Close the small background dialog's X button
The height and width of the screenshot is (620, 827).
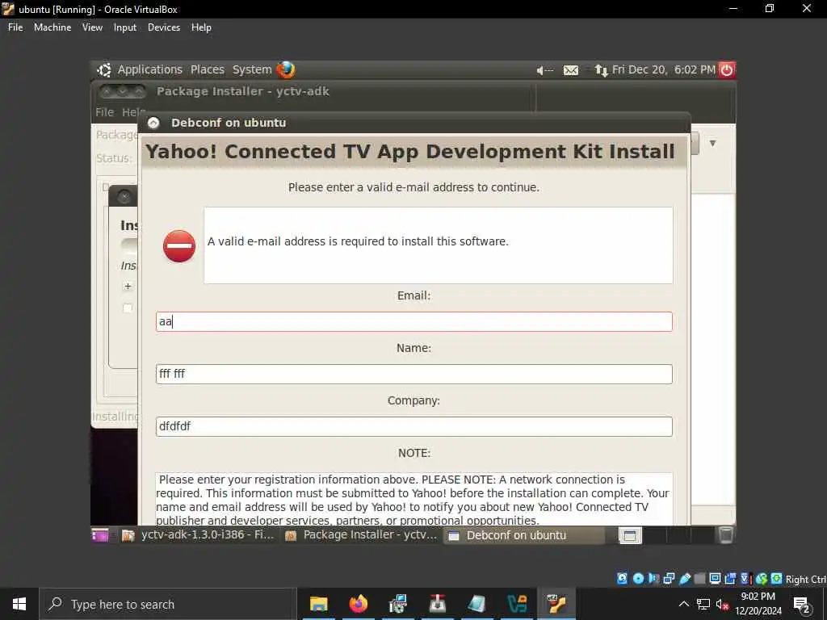click(124, 197)
